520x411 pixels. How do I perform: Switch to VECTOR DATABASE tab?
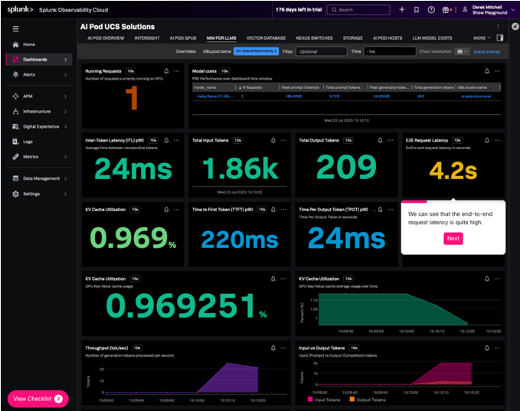tap(266, 38)
